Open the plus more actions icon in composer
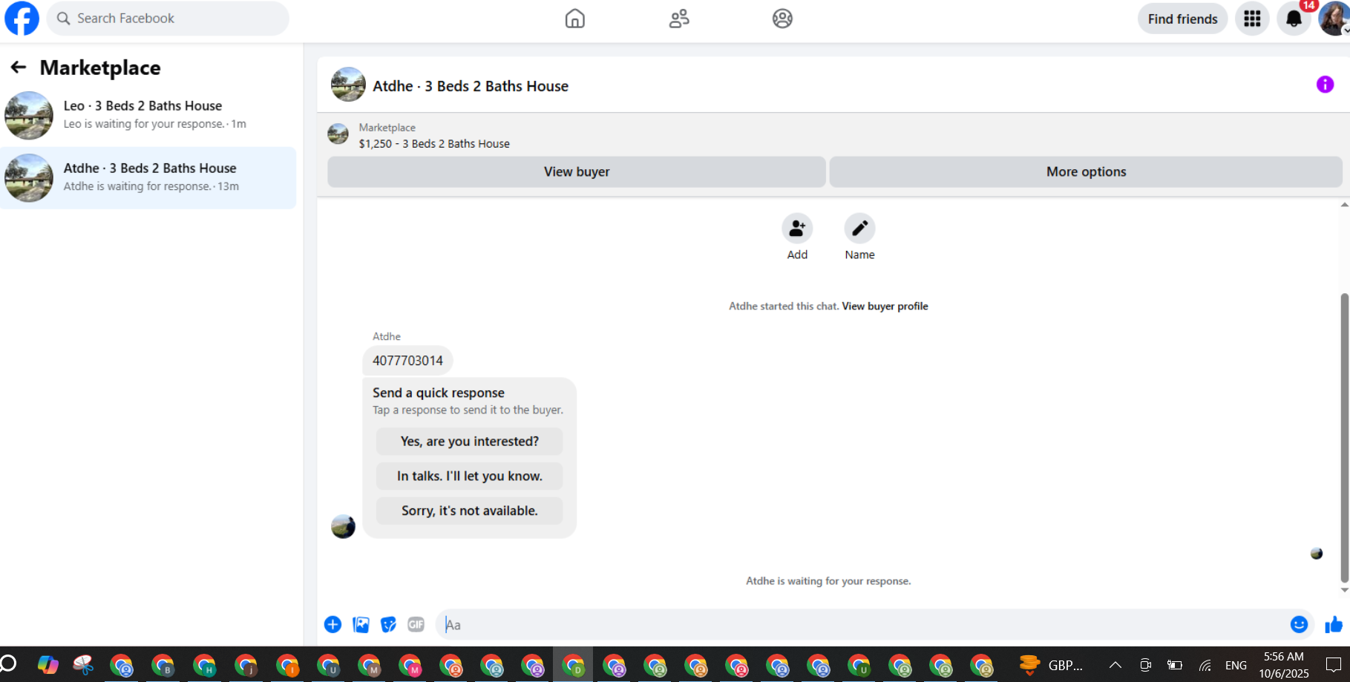The width and height of the screenshot is (1350, 682). pyautogui.click(x=332, y=625)
